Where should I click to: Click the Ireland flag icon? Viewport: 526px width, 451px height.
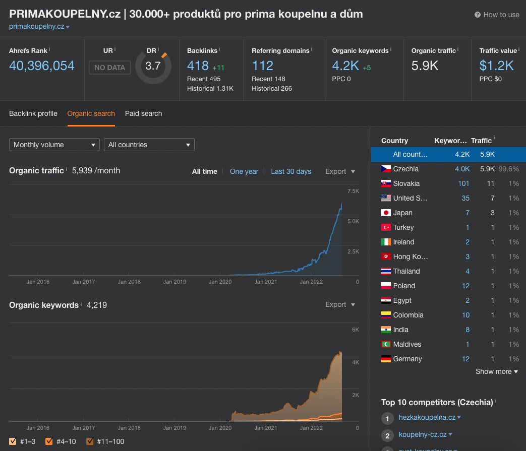click(x=386, y=242)
